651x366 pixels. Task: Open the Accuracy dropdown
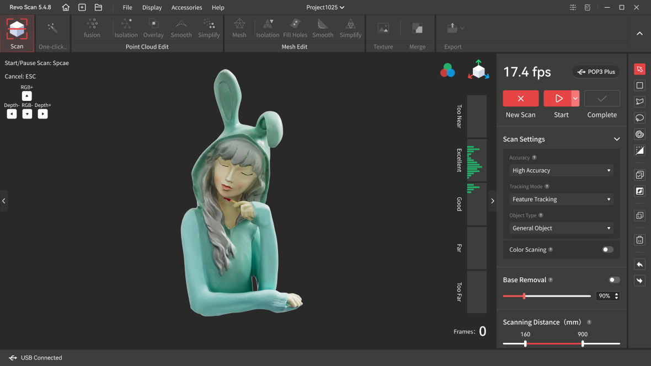tap(561, 170)
